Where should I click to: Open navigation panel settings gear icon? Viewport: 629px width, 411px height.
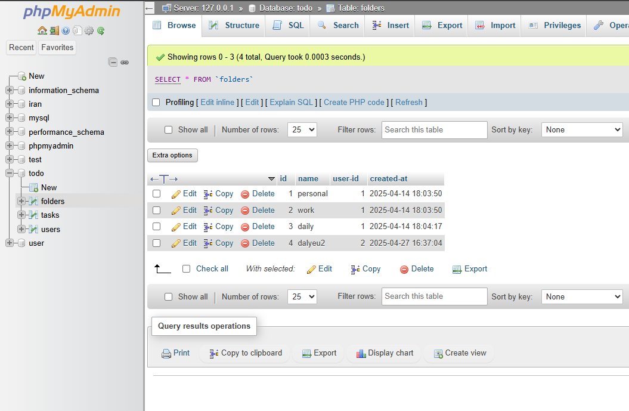tap(89, 30)
